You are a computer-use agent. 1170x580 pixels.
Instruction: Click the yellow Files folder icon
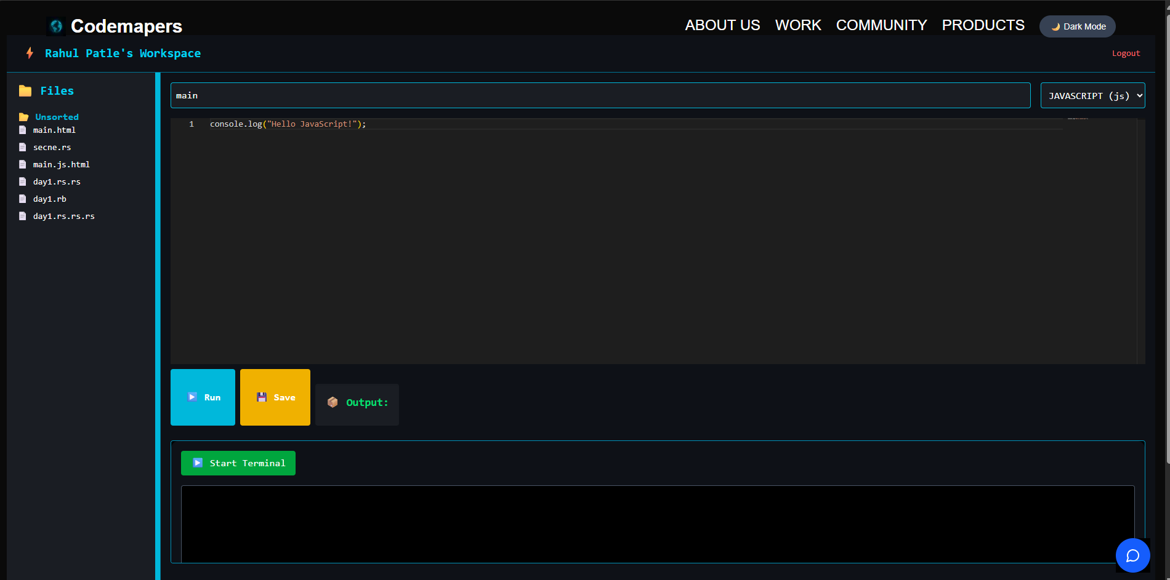(25, 91)
